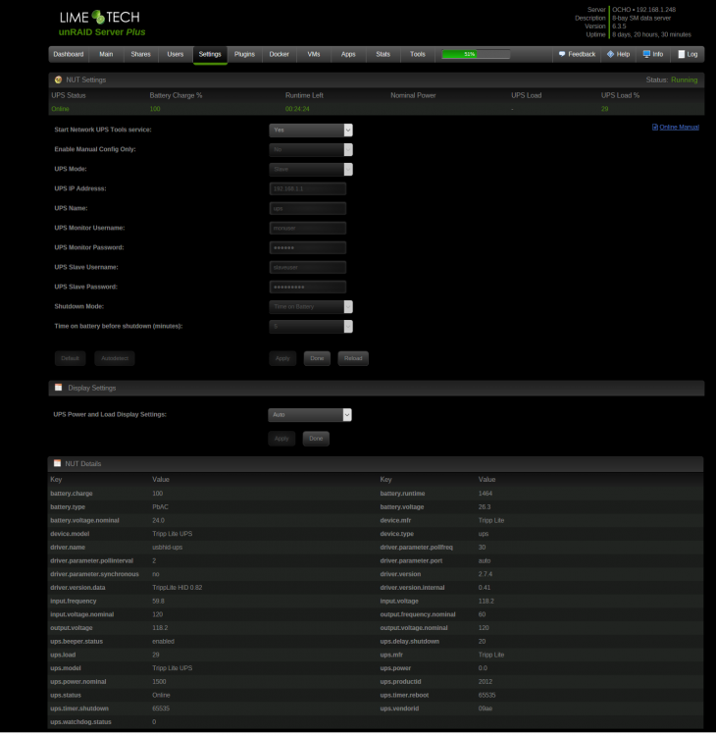
Task: Click the UPS Monitor Password field
Action: 308,248
